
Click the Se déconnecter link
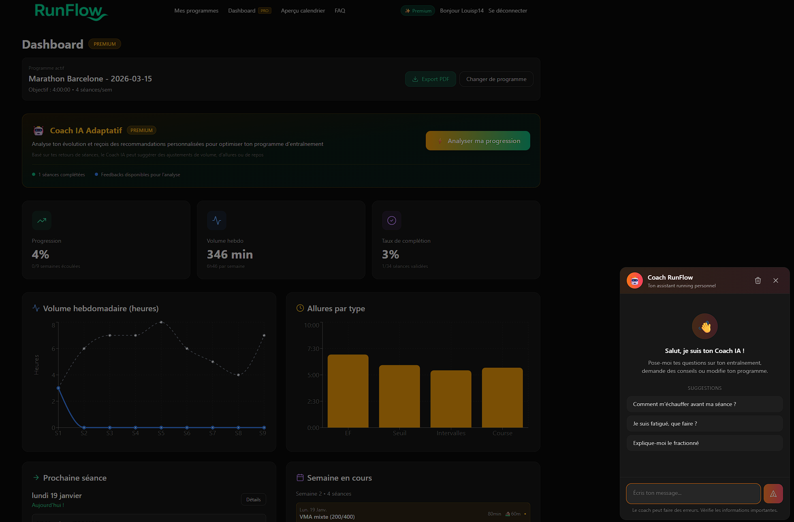pos(508,11)
